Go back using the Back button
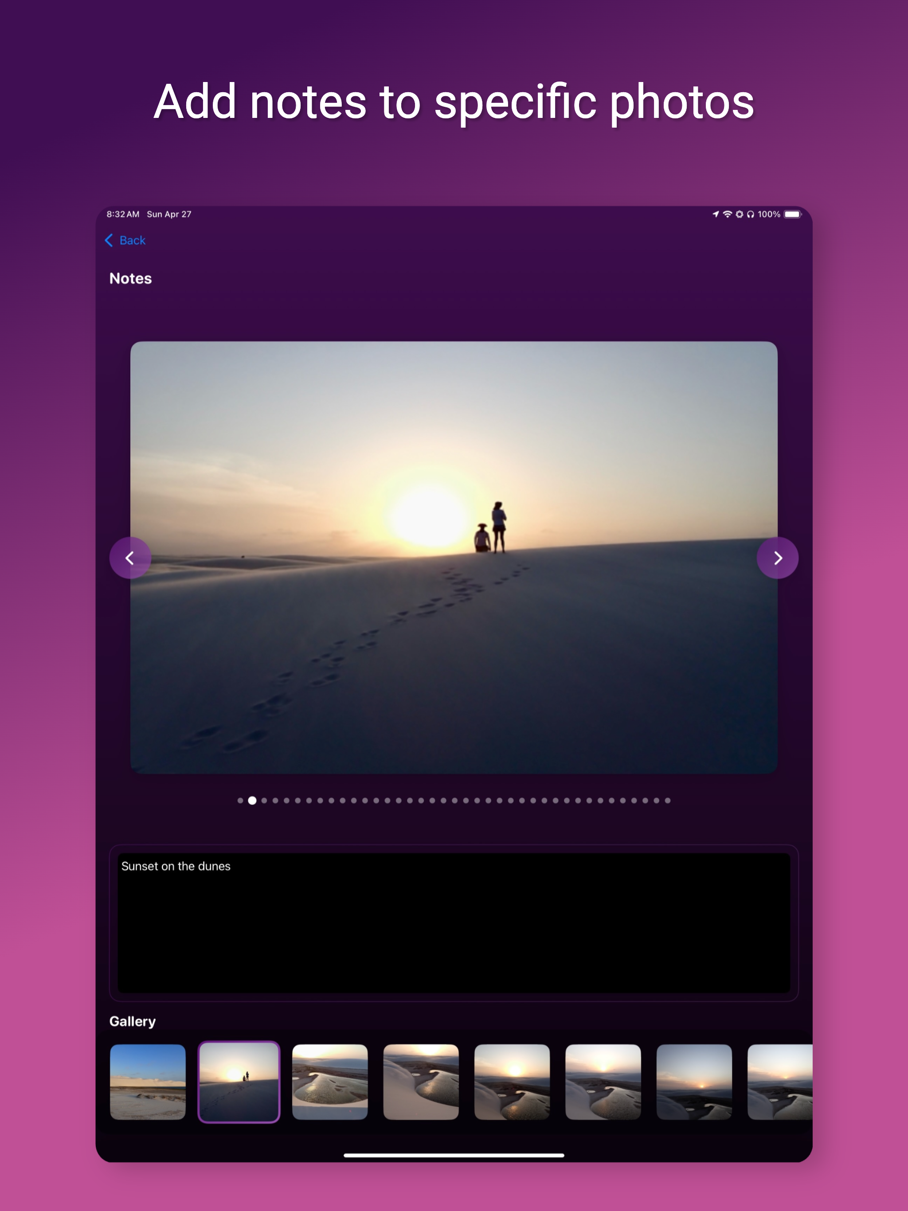This screenshot has height=1211, width=908. coord(125,240)
